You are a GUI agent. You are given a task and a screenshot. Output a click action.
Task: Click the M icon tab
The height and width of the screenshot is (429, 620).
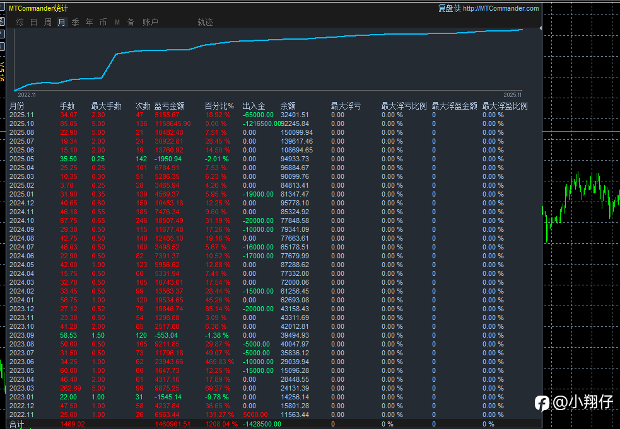point(117,22)
